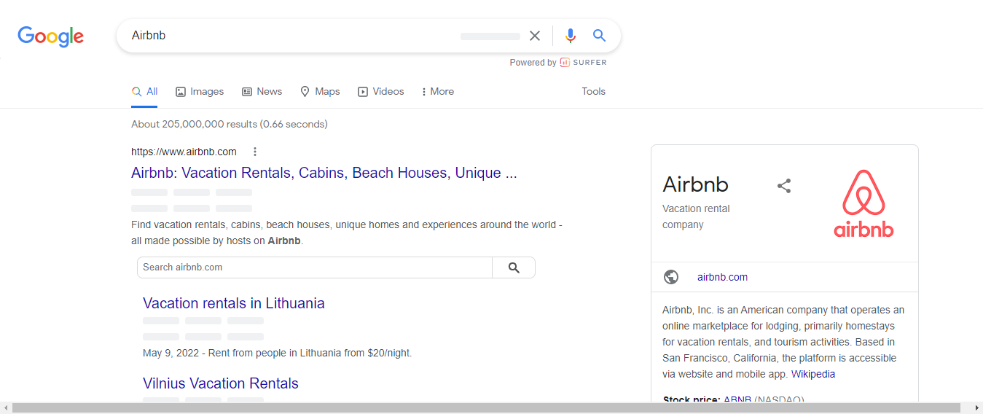Click the magnifier search button in Google bar
Image resolution: width=983 pixels, height=414 pixels.
pos(599,36)
